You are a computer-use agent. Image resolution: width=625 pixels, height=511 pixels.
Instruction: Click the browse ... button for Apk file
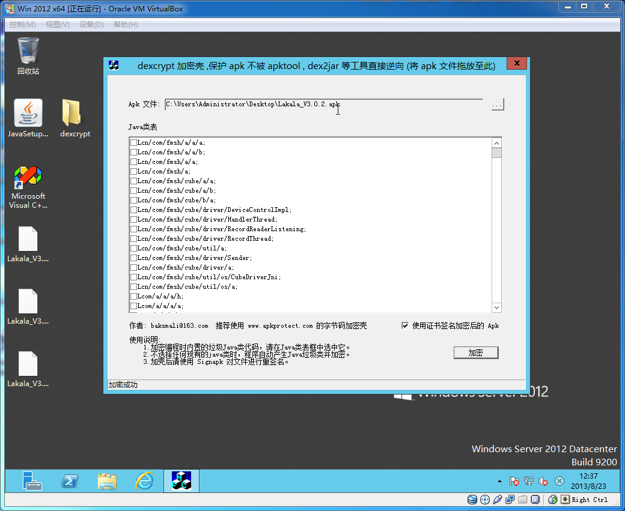[497, 104]
